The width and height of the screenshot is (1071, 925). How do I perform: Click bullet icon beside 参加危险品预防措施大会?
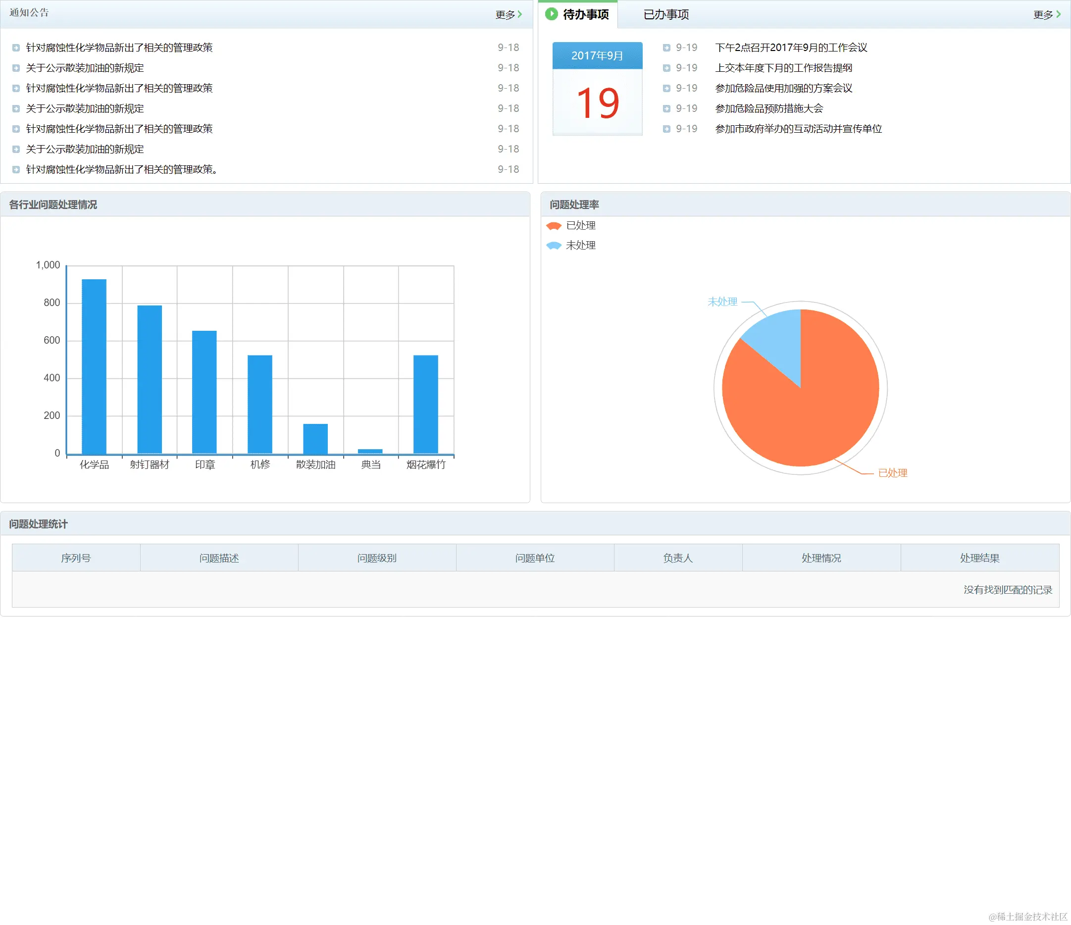point(666,108)
